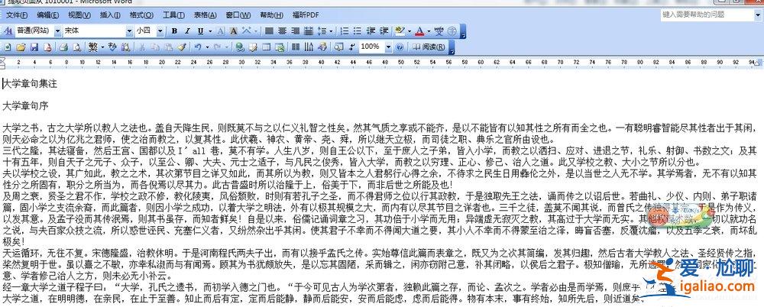Click the enclosed characters icon

point(452,31)
